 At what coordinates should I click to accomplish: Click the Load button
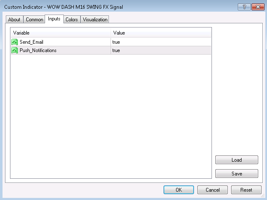pyautogui.click(x=237, y=160)
